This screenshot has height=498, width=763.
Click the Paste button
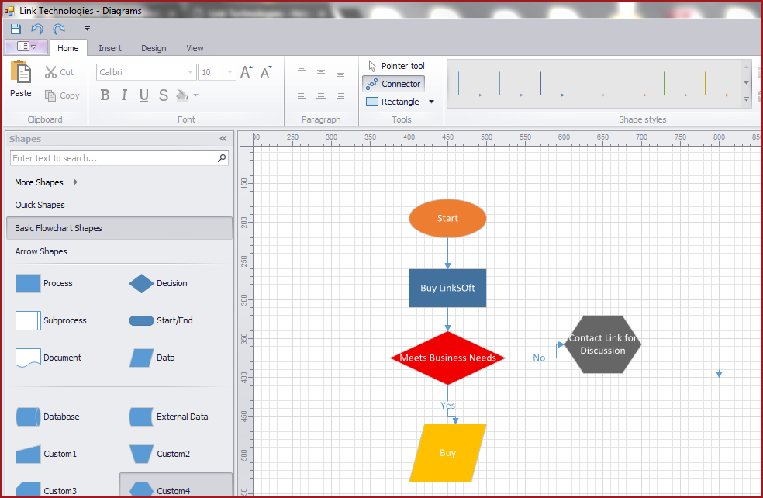coord(21,79)
